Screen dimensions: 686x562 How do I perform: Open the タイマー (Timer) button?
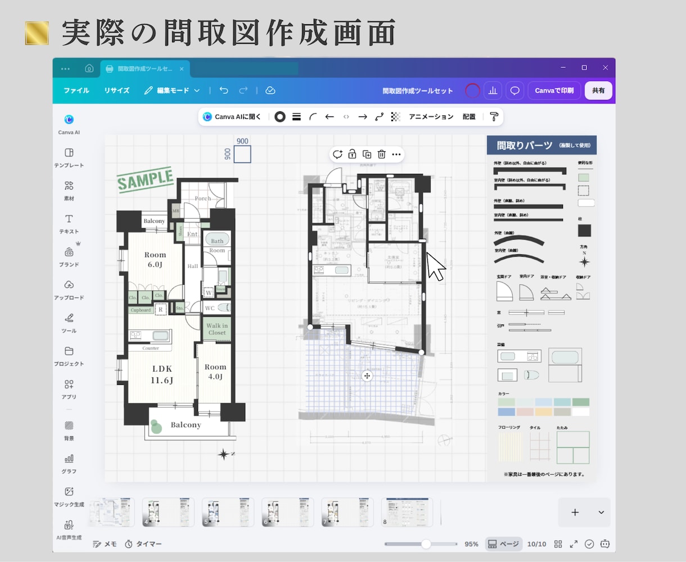[x=143, y=544]
